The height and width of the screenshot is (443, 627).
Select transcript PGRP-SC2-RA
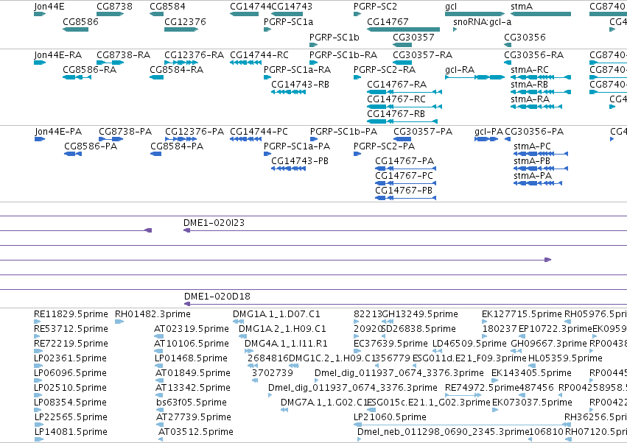pos(385,69)
